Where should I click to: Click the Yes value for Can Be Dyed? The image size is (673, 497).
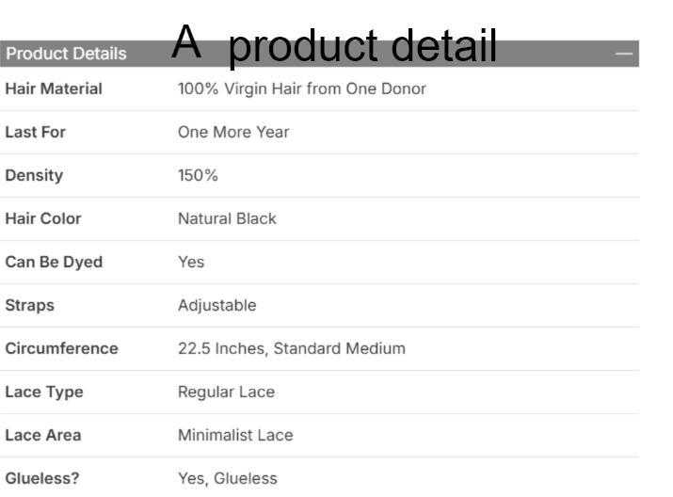[x=191, y=262]
